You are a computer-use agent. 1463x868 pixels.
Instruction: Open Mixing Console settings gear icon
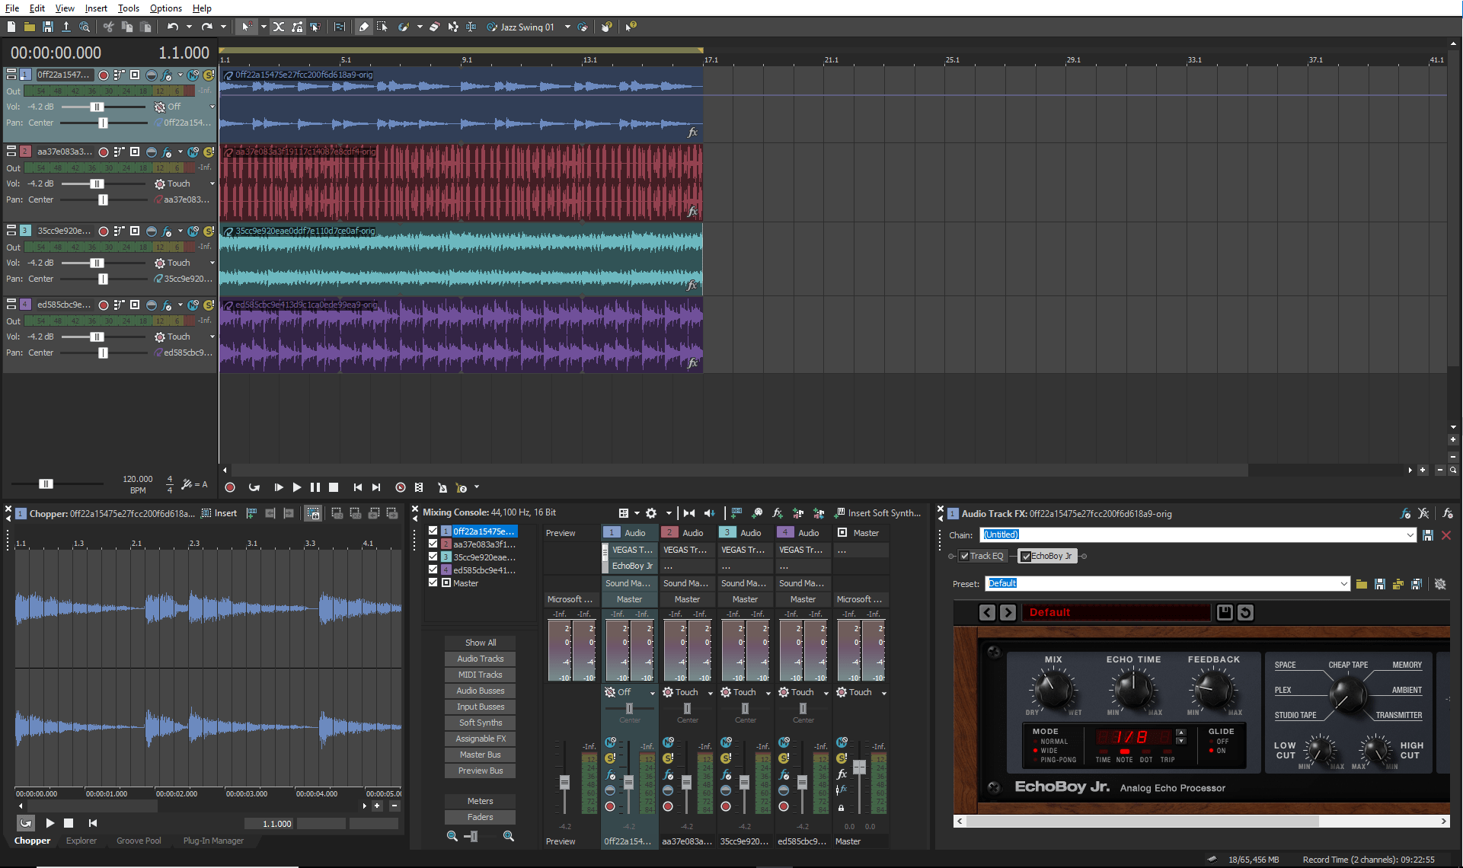[x=651, y=513]
